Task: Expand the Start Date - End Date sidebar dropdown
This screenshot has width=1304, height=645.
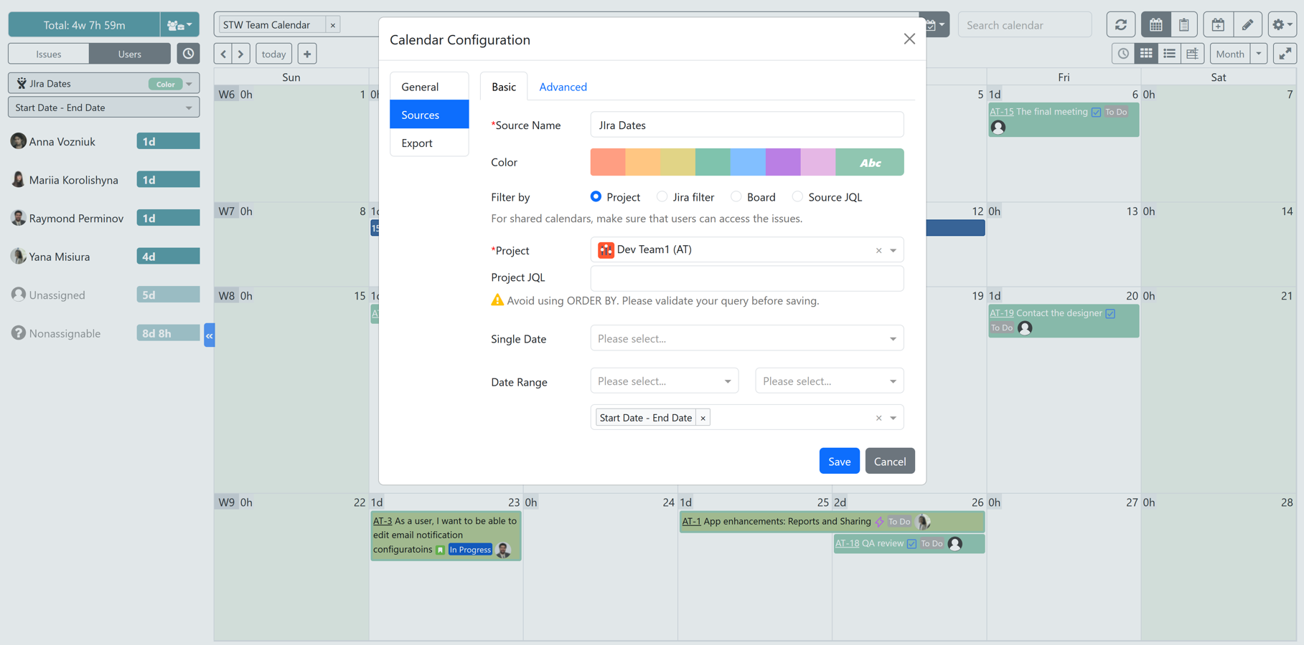Action: [103, 107]
